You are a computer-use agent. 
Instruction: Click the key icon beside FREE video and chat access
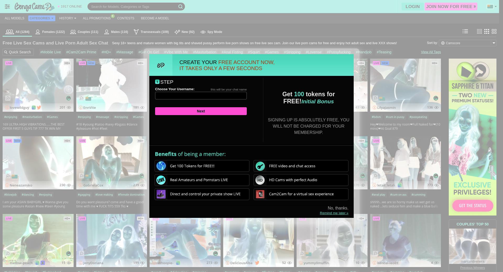[260, 166]
